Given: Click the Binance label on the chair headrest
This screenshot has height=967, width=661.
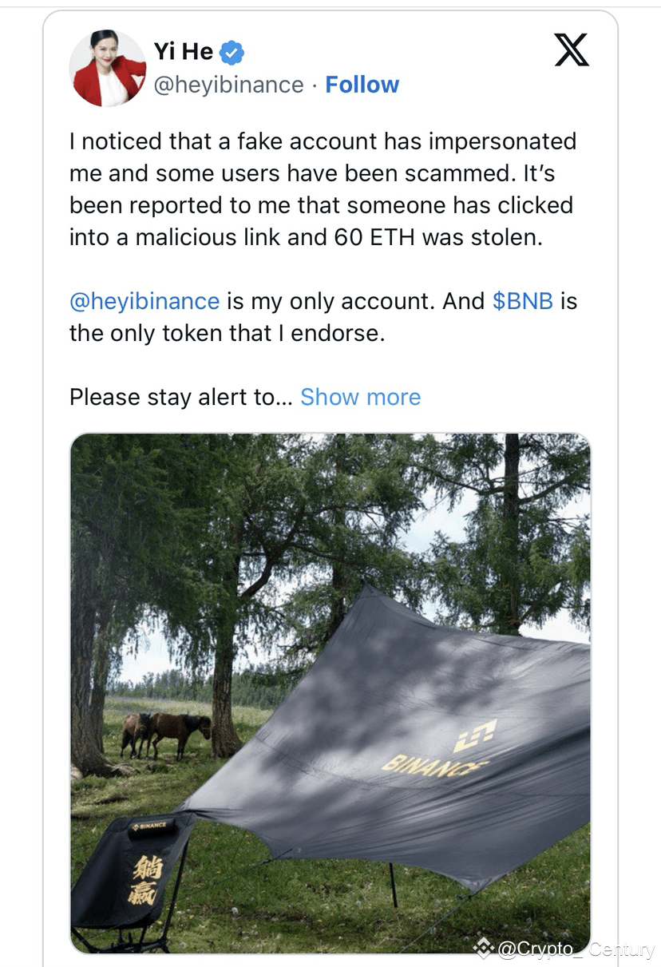Looking at the screenshot, I should tap(150, 825).
